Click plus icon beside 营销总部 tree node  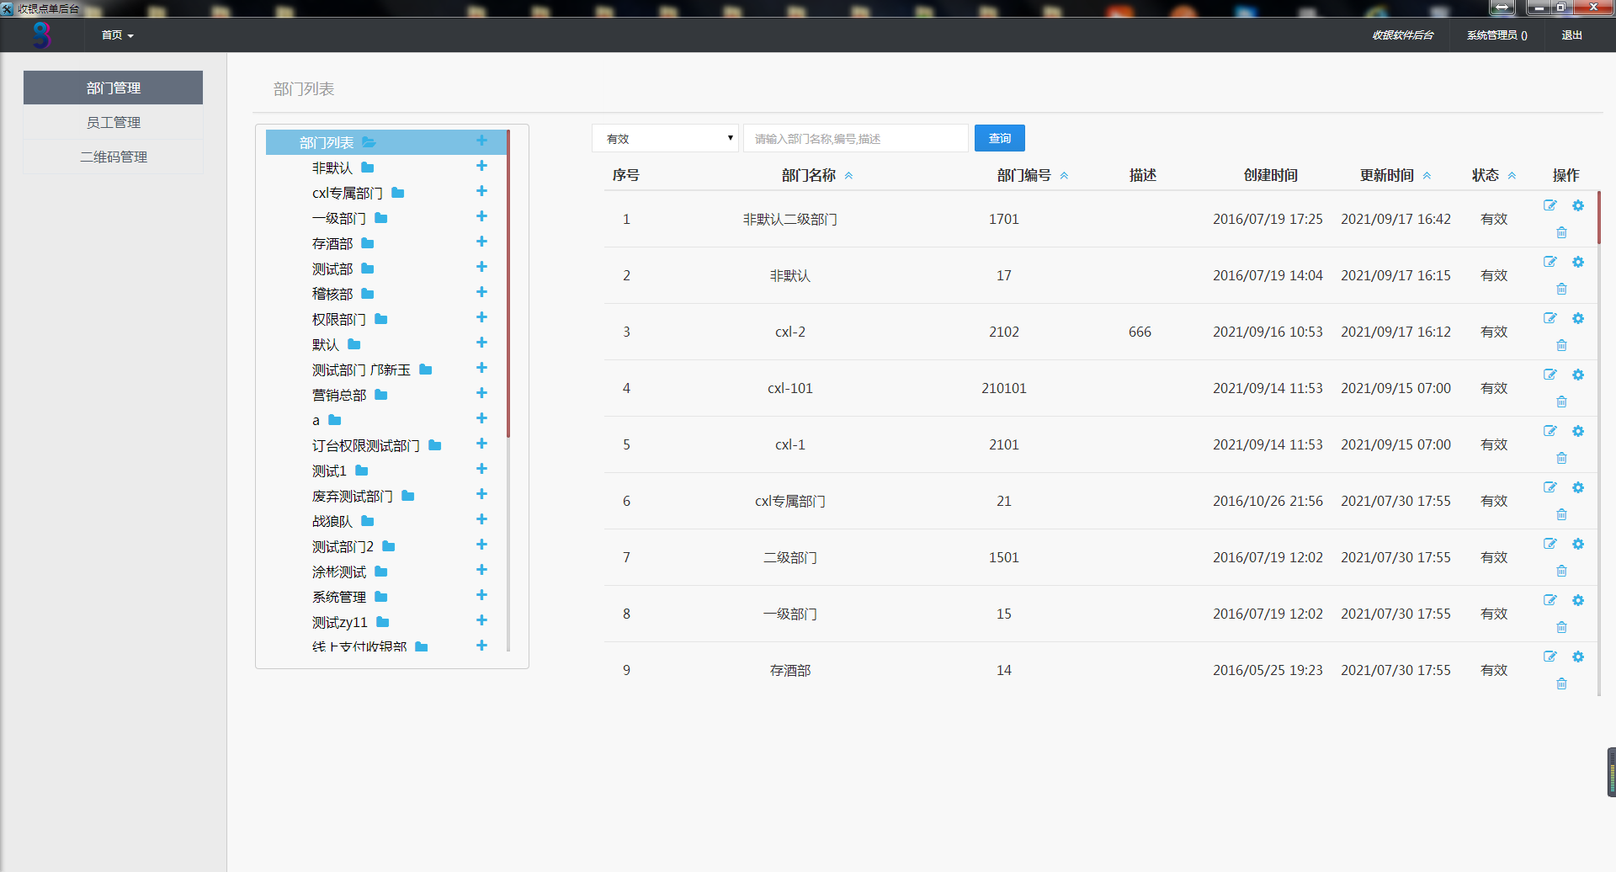481,393
